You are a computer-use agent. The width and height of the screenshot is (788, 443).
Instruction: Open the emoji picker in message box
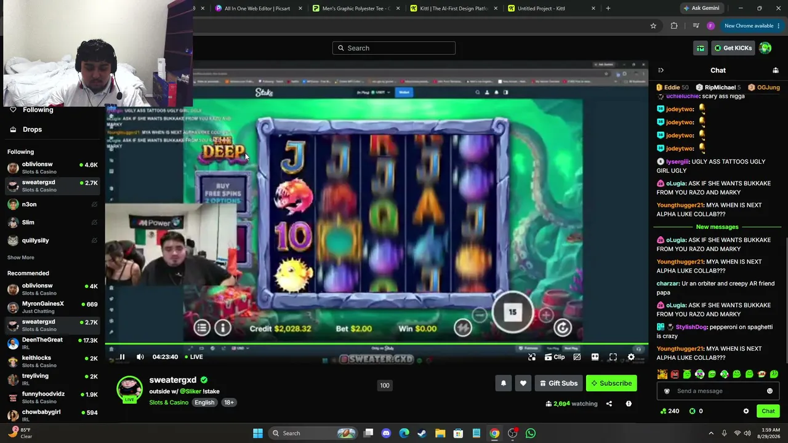tap(770, 391)
